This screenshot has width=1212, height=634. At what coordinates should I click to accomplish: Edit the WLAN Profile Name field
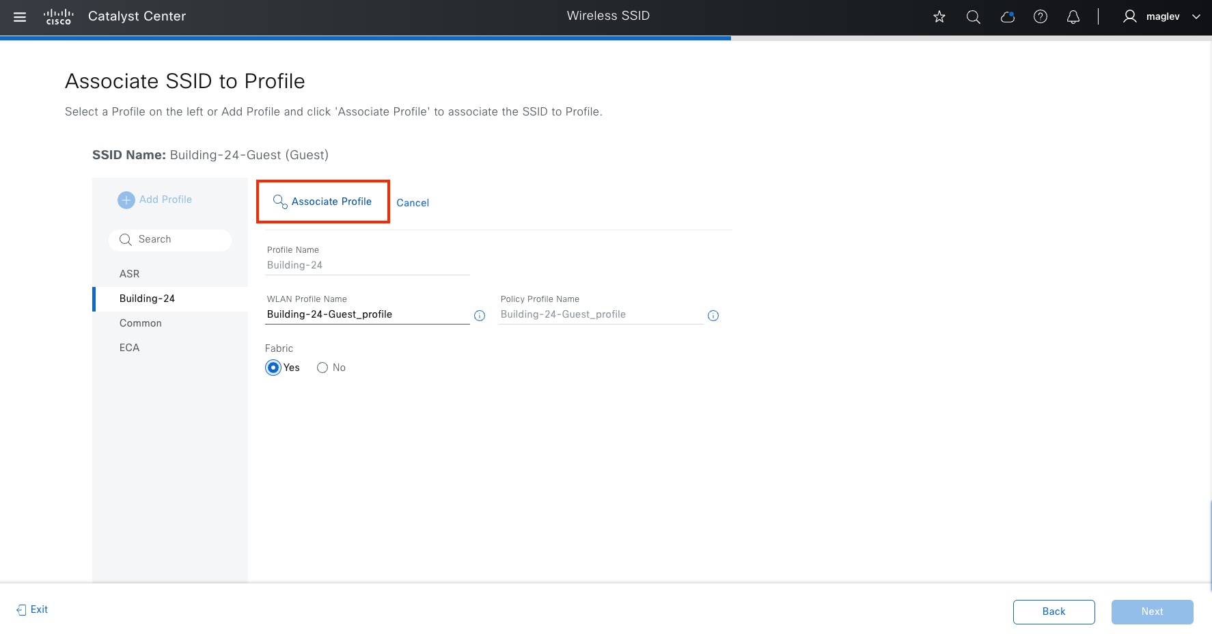click(367, 314)
